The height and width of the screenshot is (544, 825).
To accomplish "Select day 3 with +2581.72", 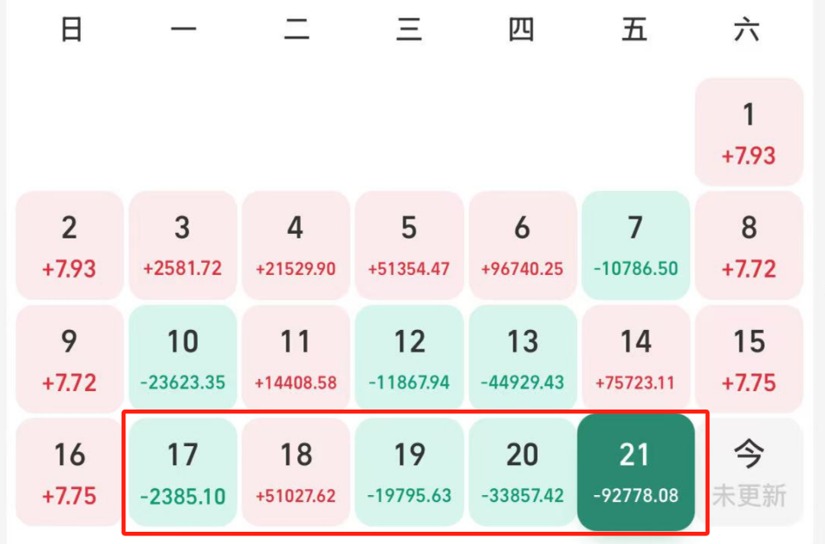I will point(183,246).
